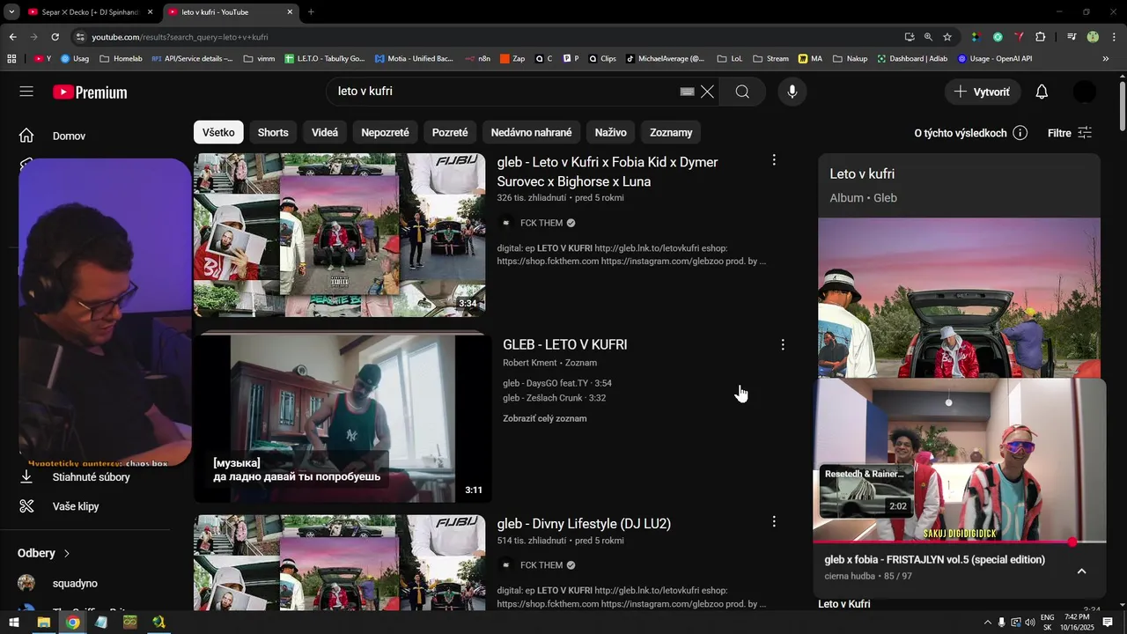Grab the page vertical scrollbar

1123,107
